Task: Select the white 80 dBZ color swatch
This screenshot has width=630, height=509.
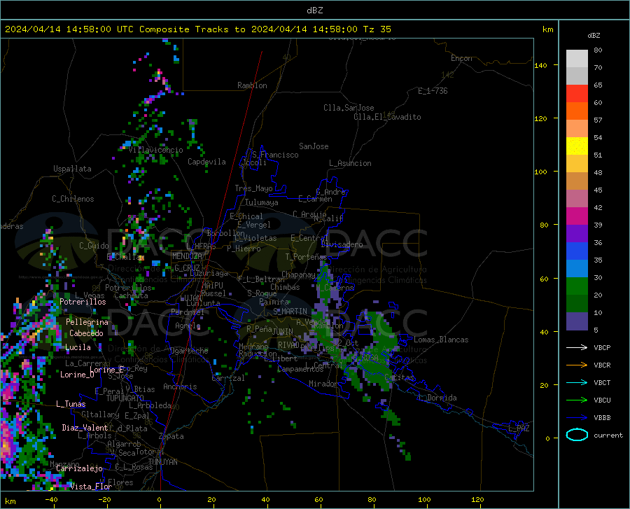Action: coord(577,59)
